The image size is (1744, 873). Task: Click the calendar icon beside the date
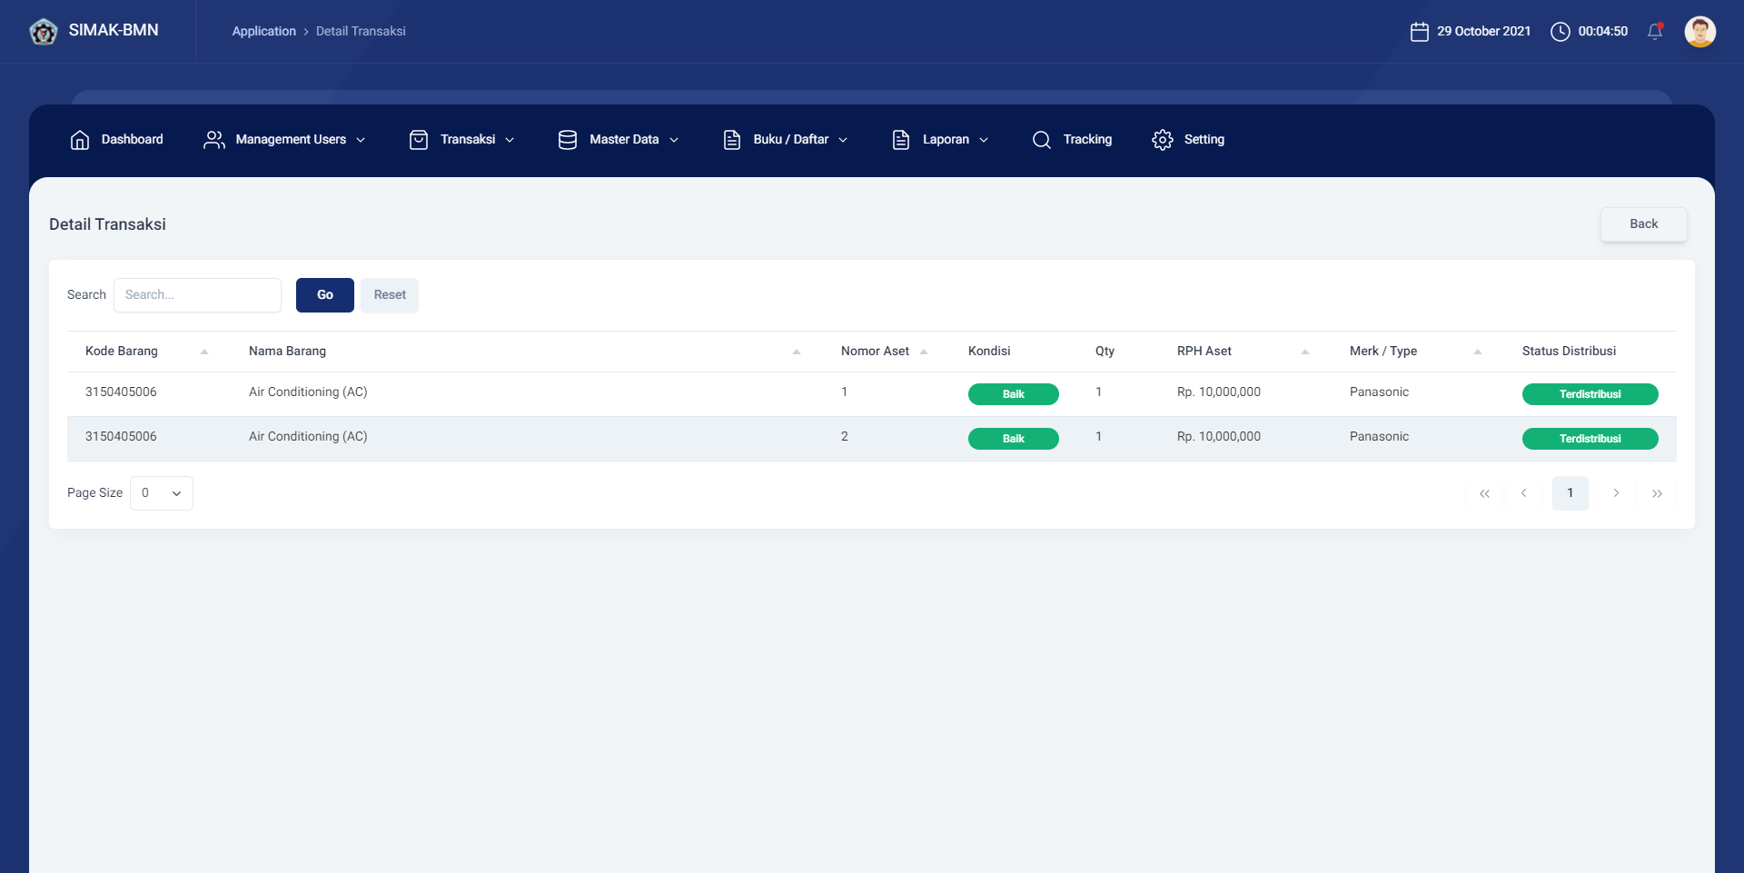tap(1419, 32)
